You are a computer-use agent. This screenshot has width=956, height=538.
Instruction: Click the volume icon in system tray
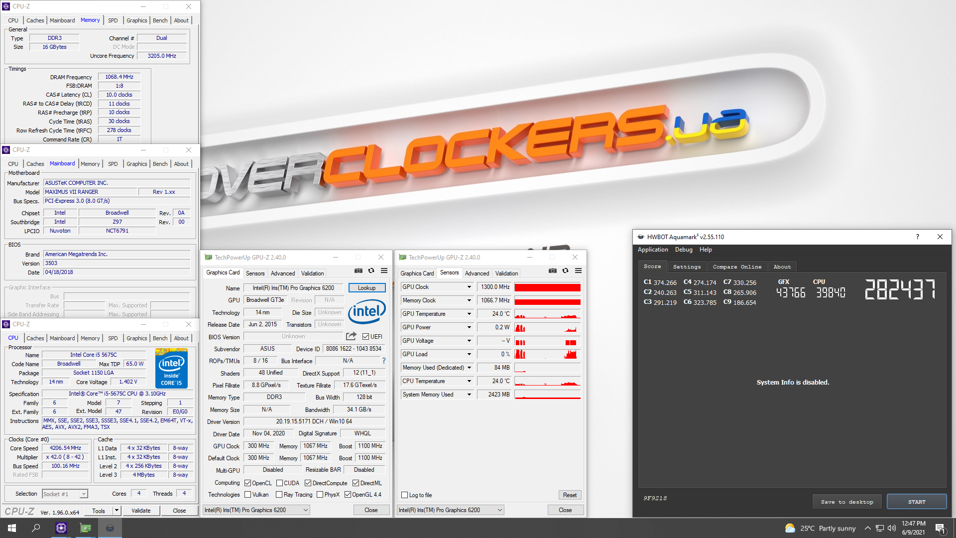click(x=892, y=529)
